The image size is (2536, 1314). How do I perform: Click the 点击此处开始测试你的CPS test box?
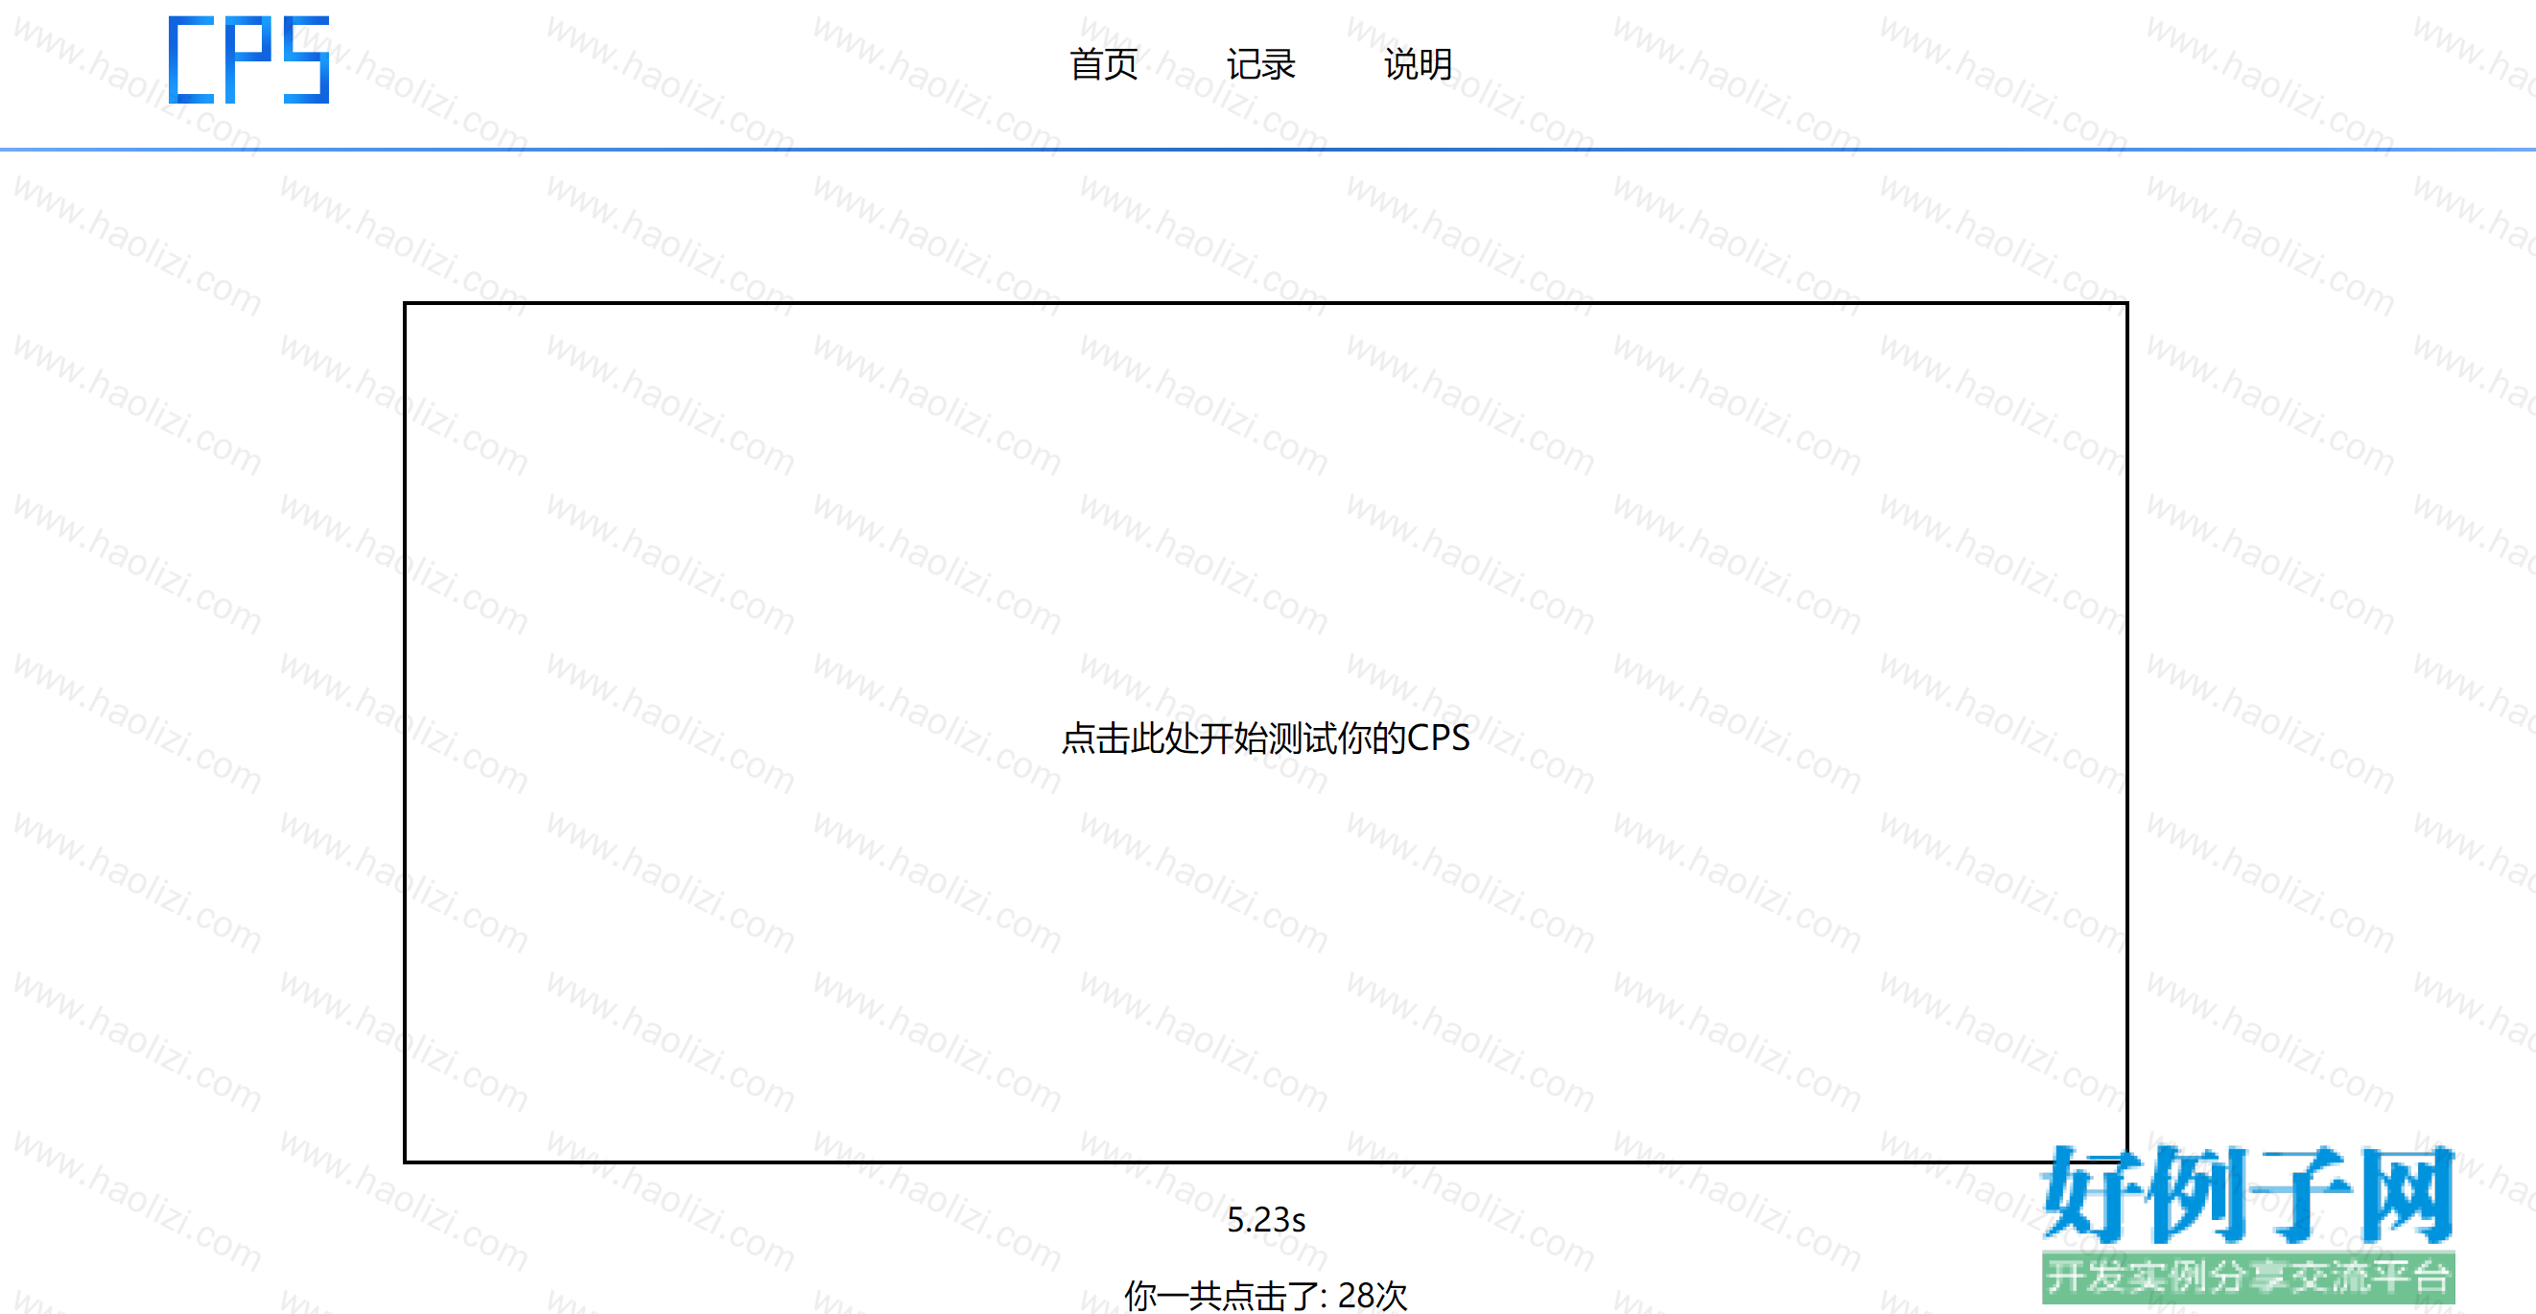(x=1266, y=733)
